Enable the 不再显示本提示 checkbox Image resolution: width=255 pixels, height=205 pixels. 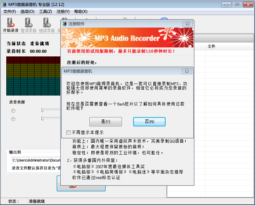click(69, 132)
